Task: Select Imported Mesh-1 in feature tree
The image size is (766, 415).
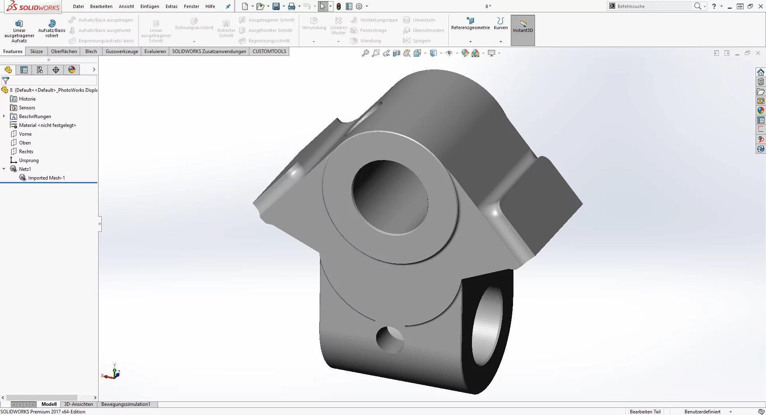Action: 46,178
